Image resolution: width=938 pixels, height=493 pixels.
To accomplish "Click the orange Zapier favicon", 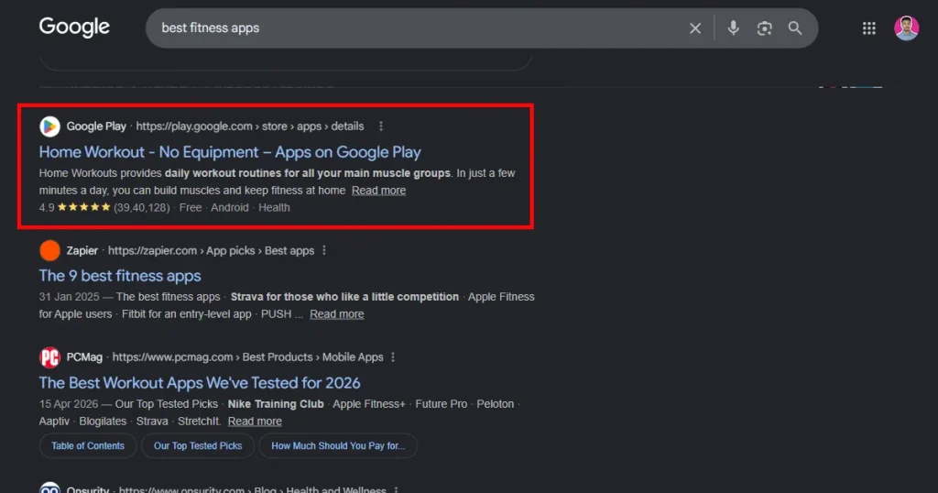I will (49, 251).
